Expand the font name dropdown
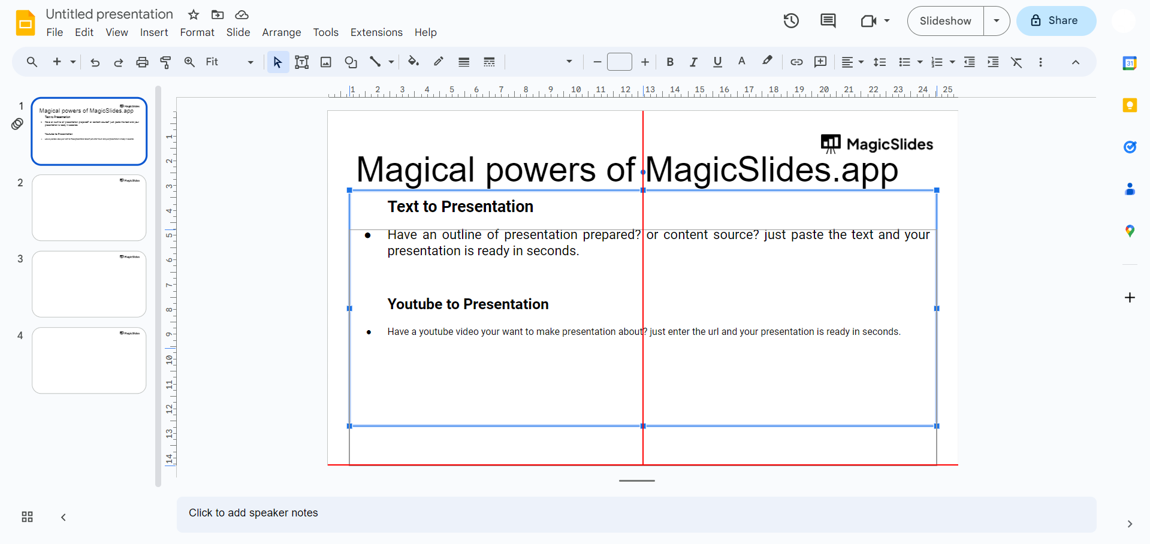 569,62
